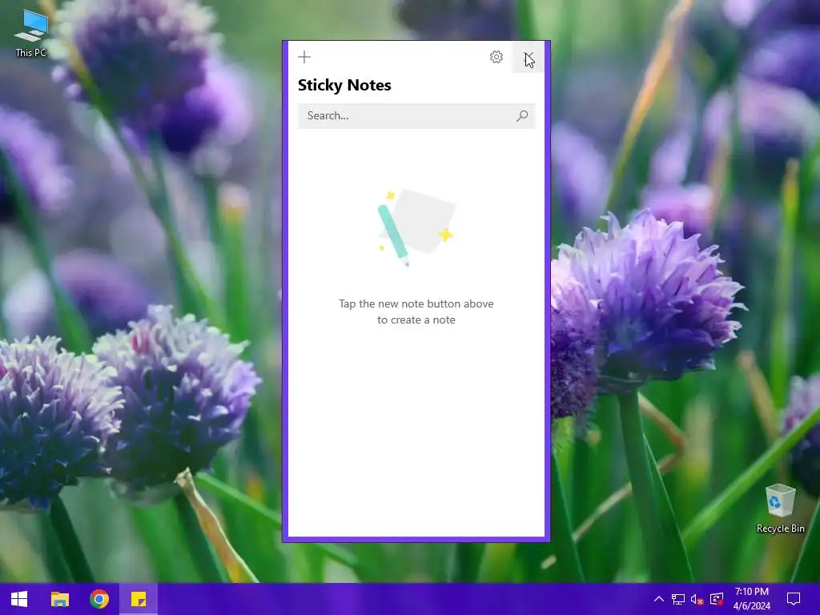Close the Sticky Notes window
This screenshot has width=820, height=615.
(x=529, y=57)
